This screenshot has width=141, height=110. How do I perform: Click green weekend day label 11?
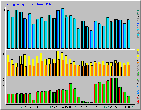click(50, 107)
